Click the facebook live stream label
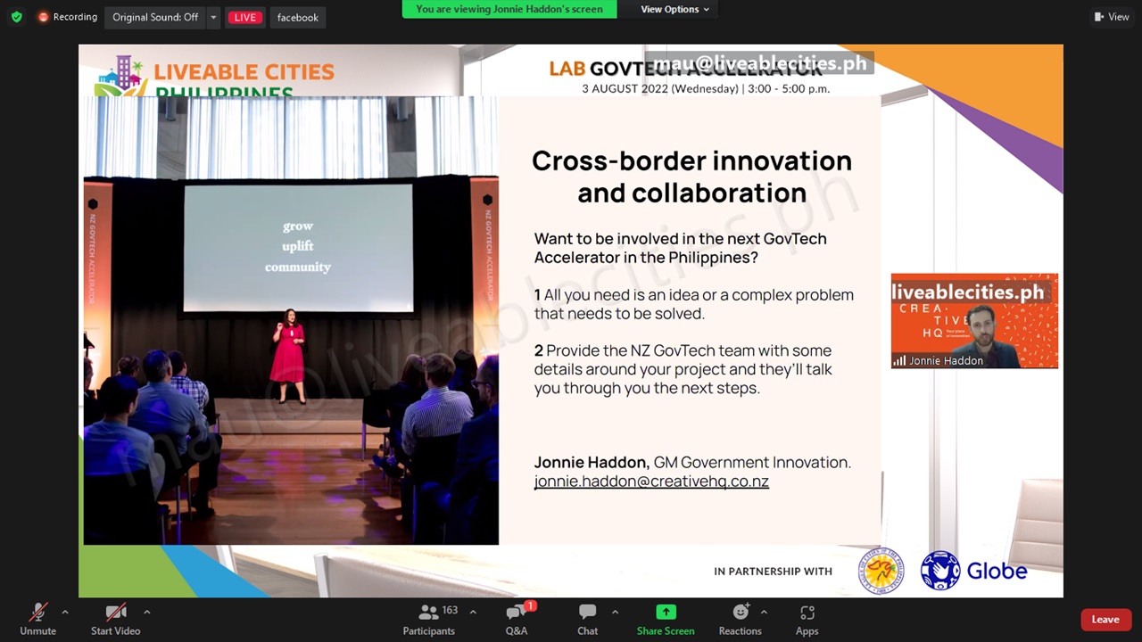 297,17
